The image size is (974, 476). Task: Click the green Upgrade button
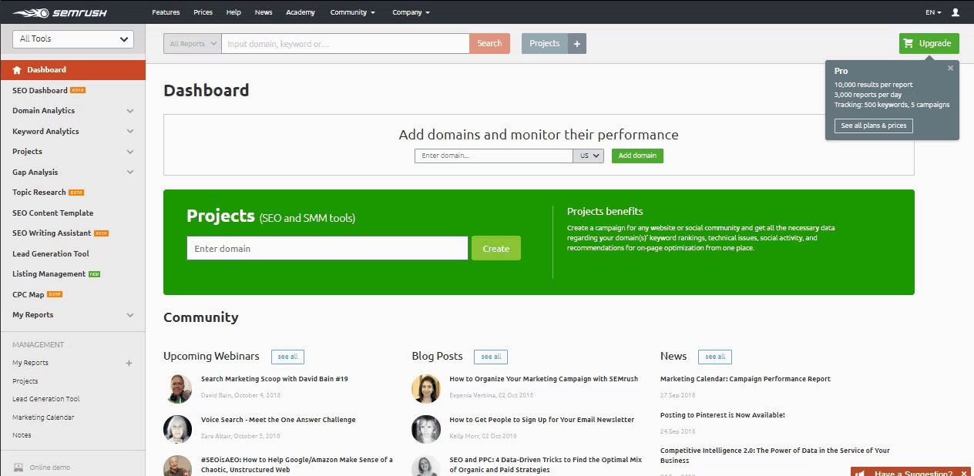(929, 44)
